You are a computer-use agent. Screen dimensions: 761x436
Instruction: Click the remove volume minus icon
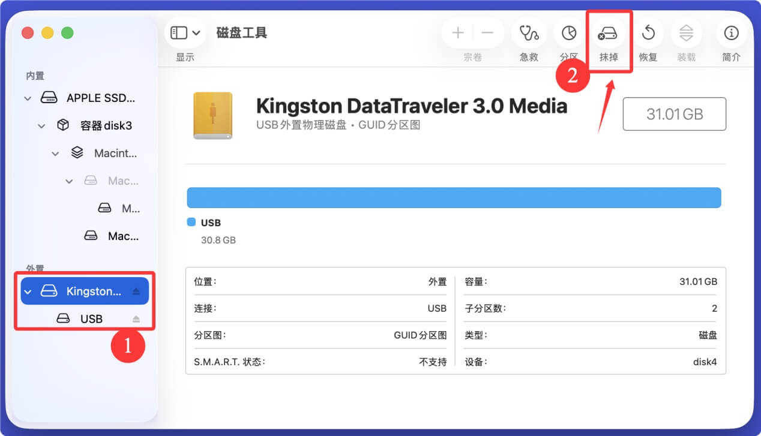487,32
